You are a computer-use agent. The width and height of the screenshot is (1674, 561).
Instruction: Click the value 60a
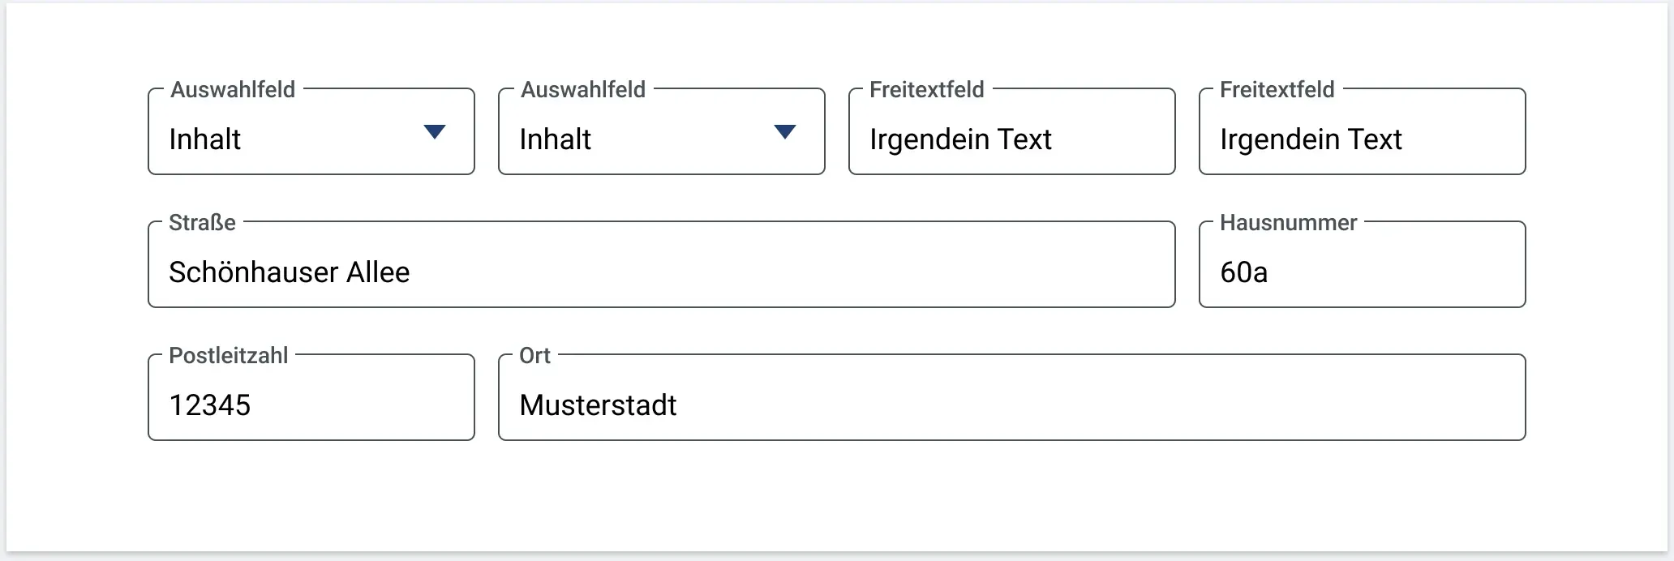coord(1243,272)
